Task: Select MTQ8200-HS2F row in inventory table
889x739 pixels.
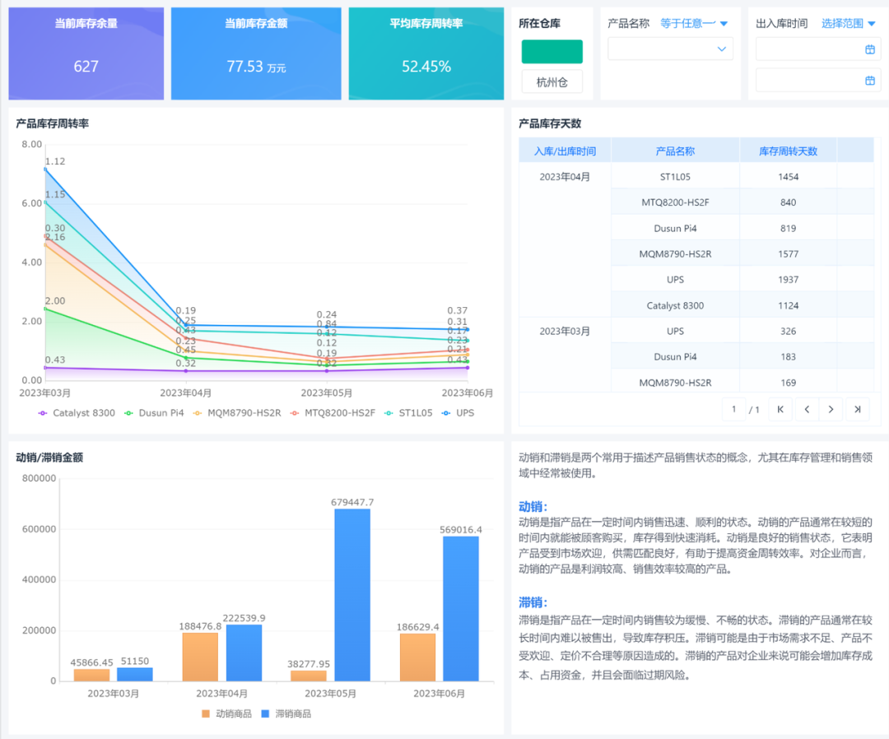Action: [742, 202]
